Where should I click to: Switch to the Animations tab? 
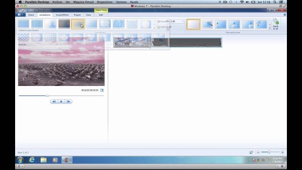45,15
